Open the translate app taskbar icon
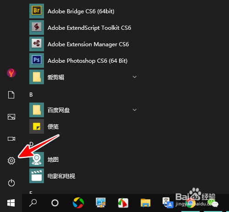This screenshot has width=229, height=212. [x=168, y=203]
